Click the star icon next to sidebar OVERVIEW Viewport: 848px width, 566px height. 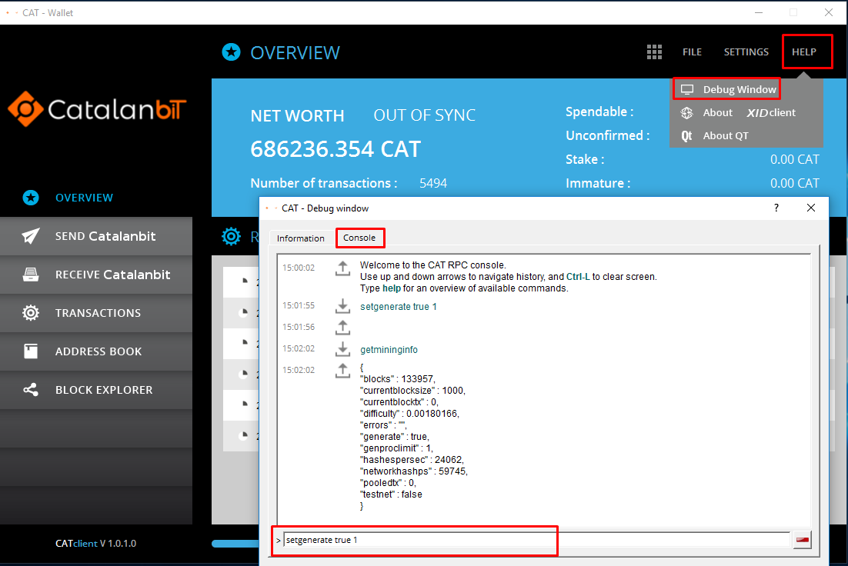pos(31,198)
